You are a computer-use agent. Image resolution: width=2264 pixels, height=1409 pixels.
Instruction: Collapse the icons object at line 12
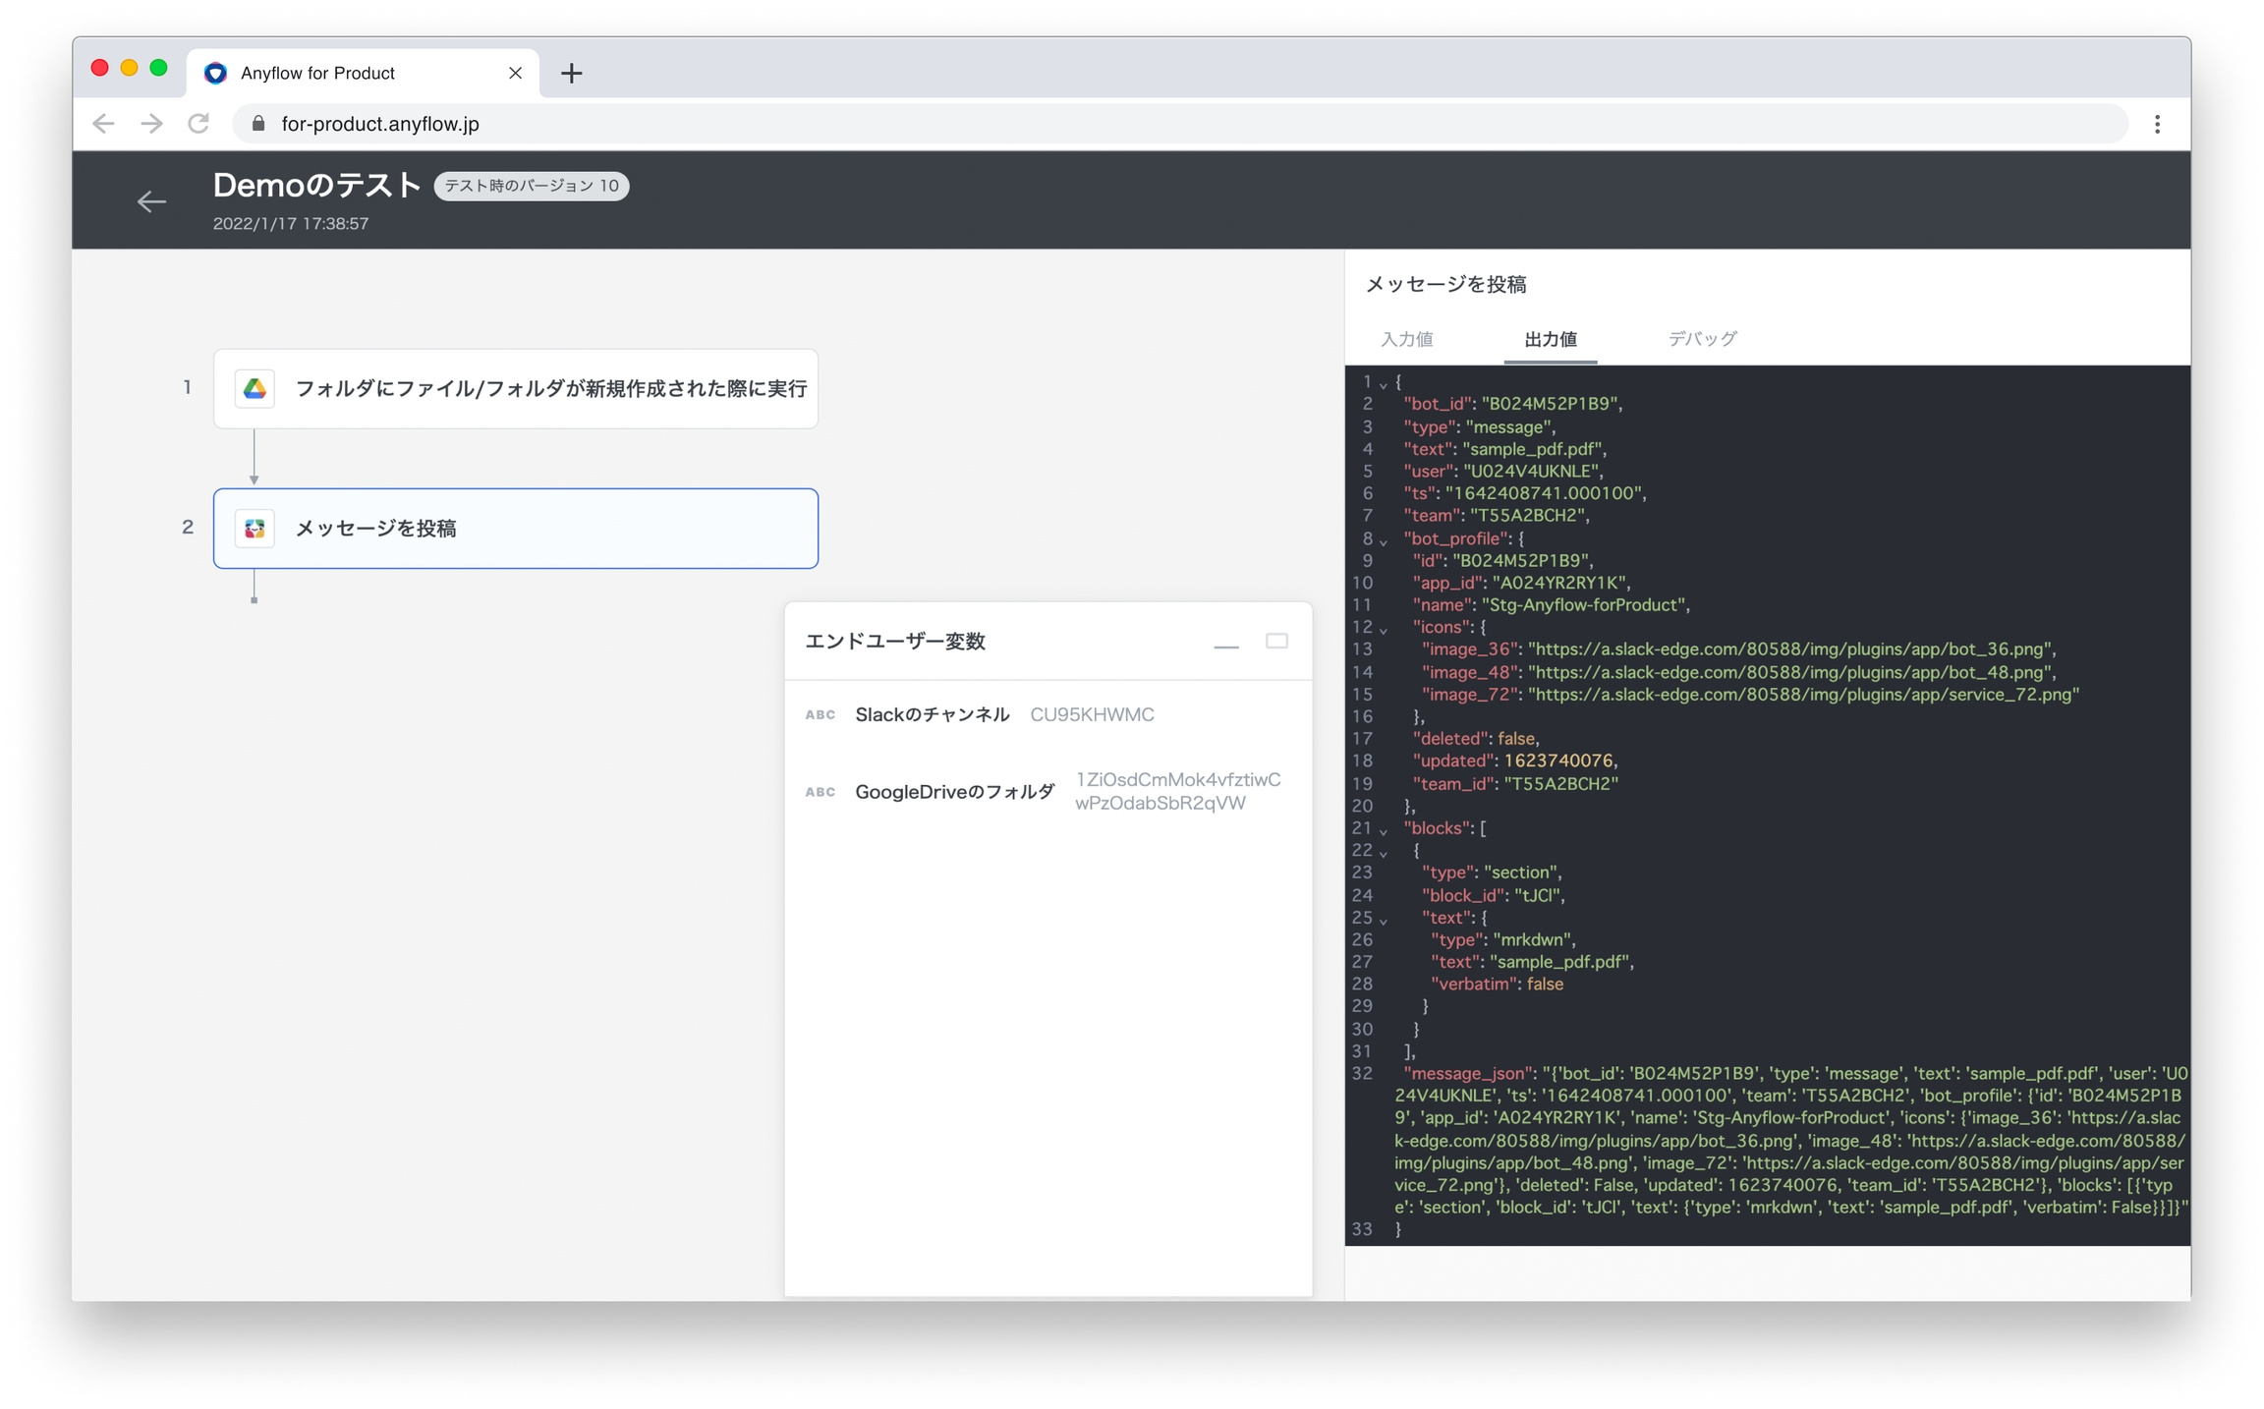pos(1384,630)
